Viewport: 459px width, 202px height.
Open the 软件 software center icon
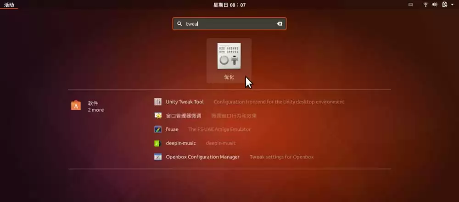[x=76, y=106]
